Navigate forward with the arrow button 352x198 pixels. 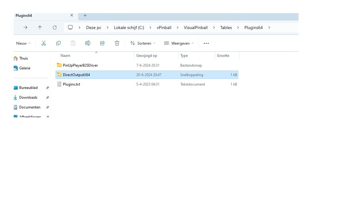(25, 28)
